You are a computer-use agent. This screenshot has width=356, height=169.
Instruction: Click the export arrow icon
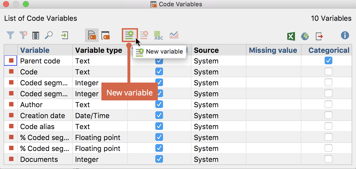click(319, 36)
